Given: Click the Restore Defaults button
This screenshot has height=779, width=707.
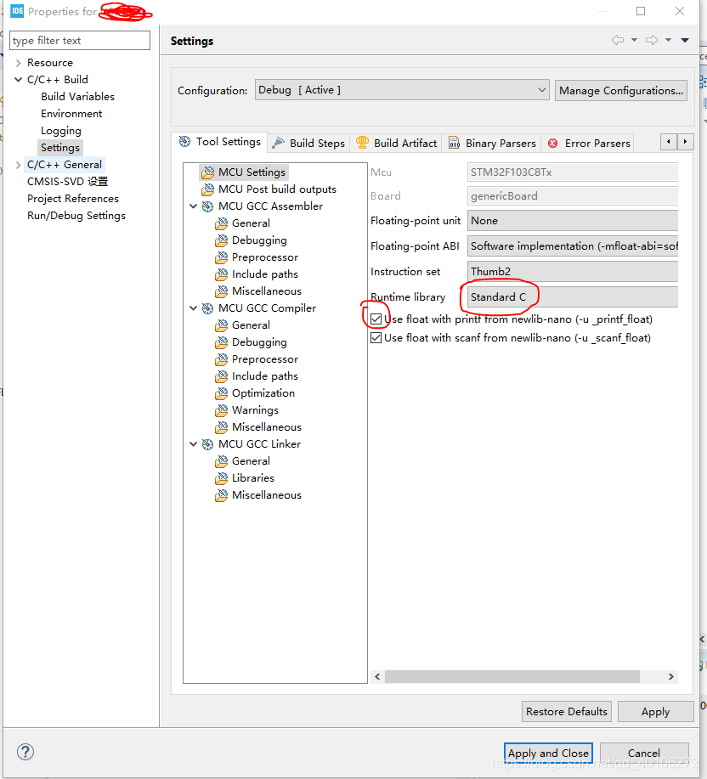Looking at the screenshot, I should [x=566, y=711].
